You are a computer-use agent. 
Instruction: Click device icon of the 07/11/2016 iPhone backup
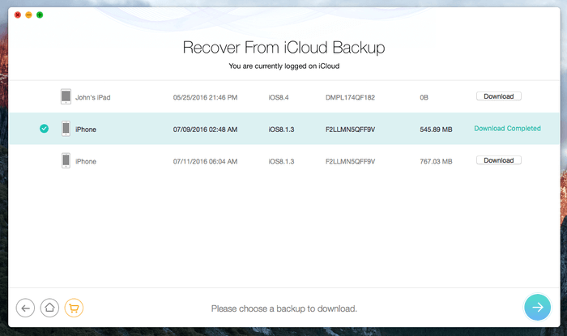66,160
